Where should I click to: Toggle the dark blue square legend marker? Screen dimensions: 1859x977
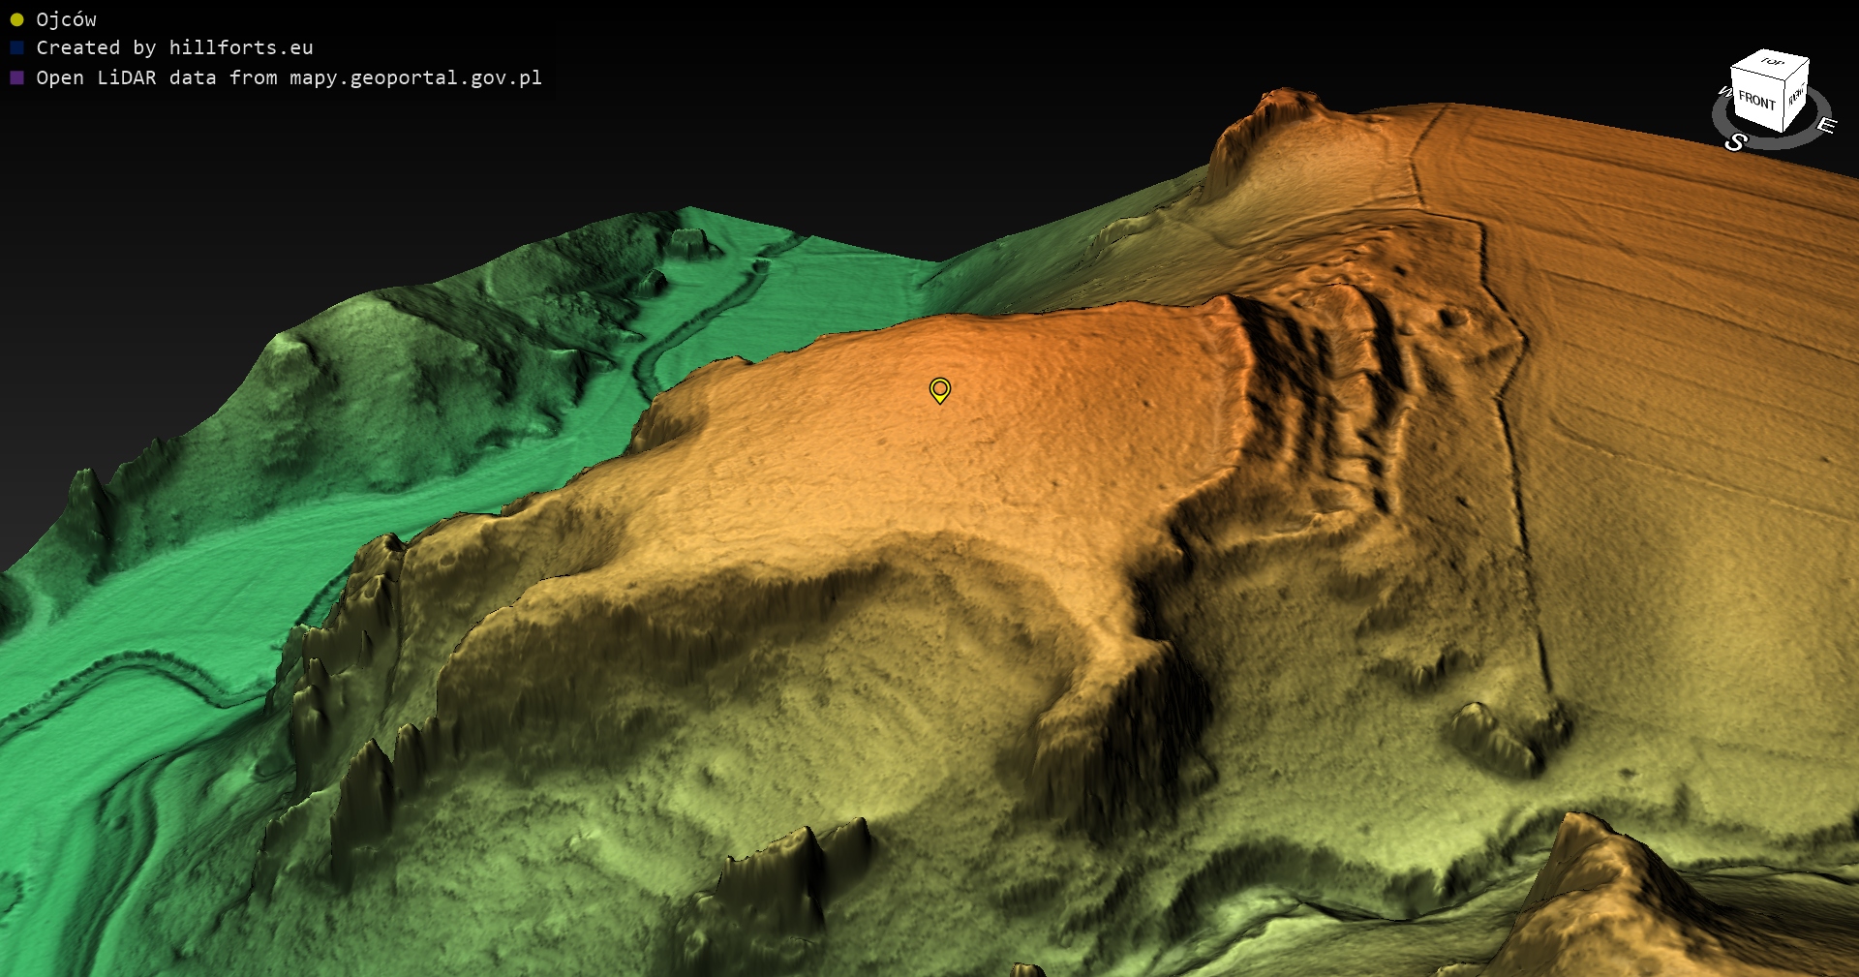tap(16, 47)
